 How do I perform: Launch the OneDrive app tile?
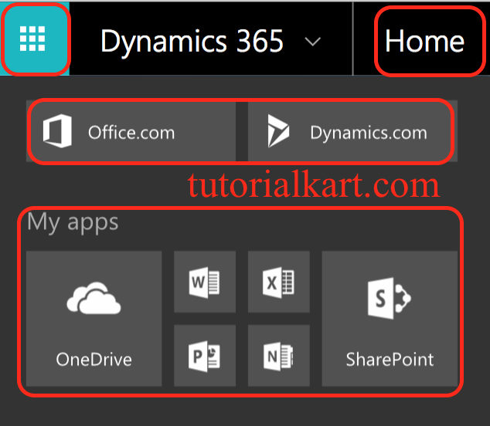pyautogui.click(x=94, y=319)
